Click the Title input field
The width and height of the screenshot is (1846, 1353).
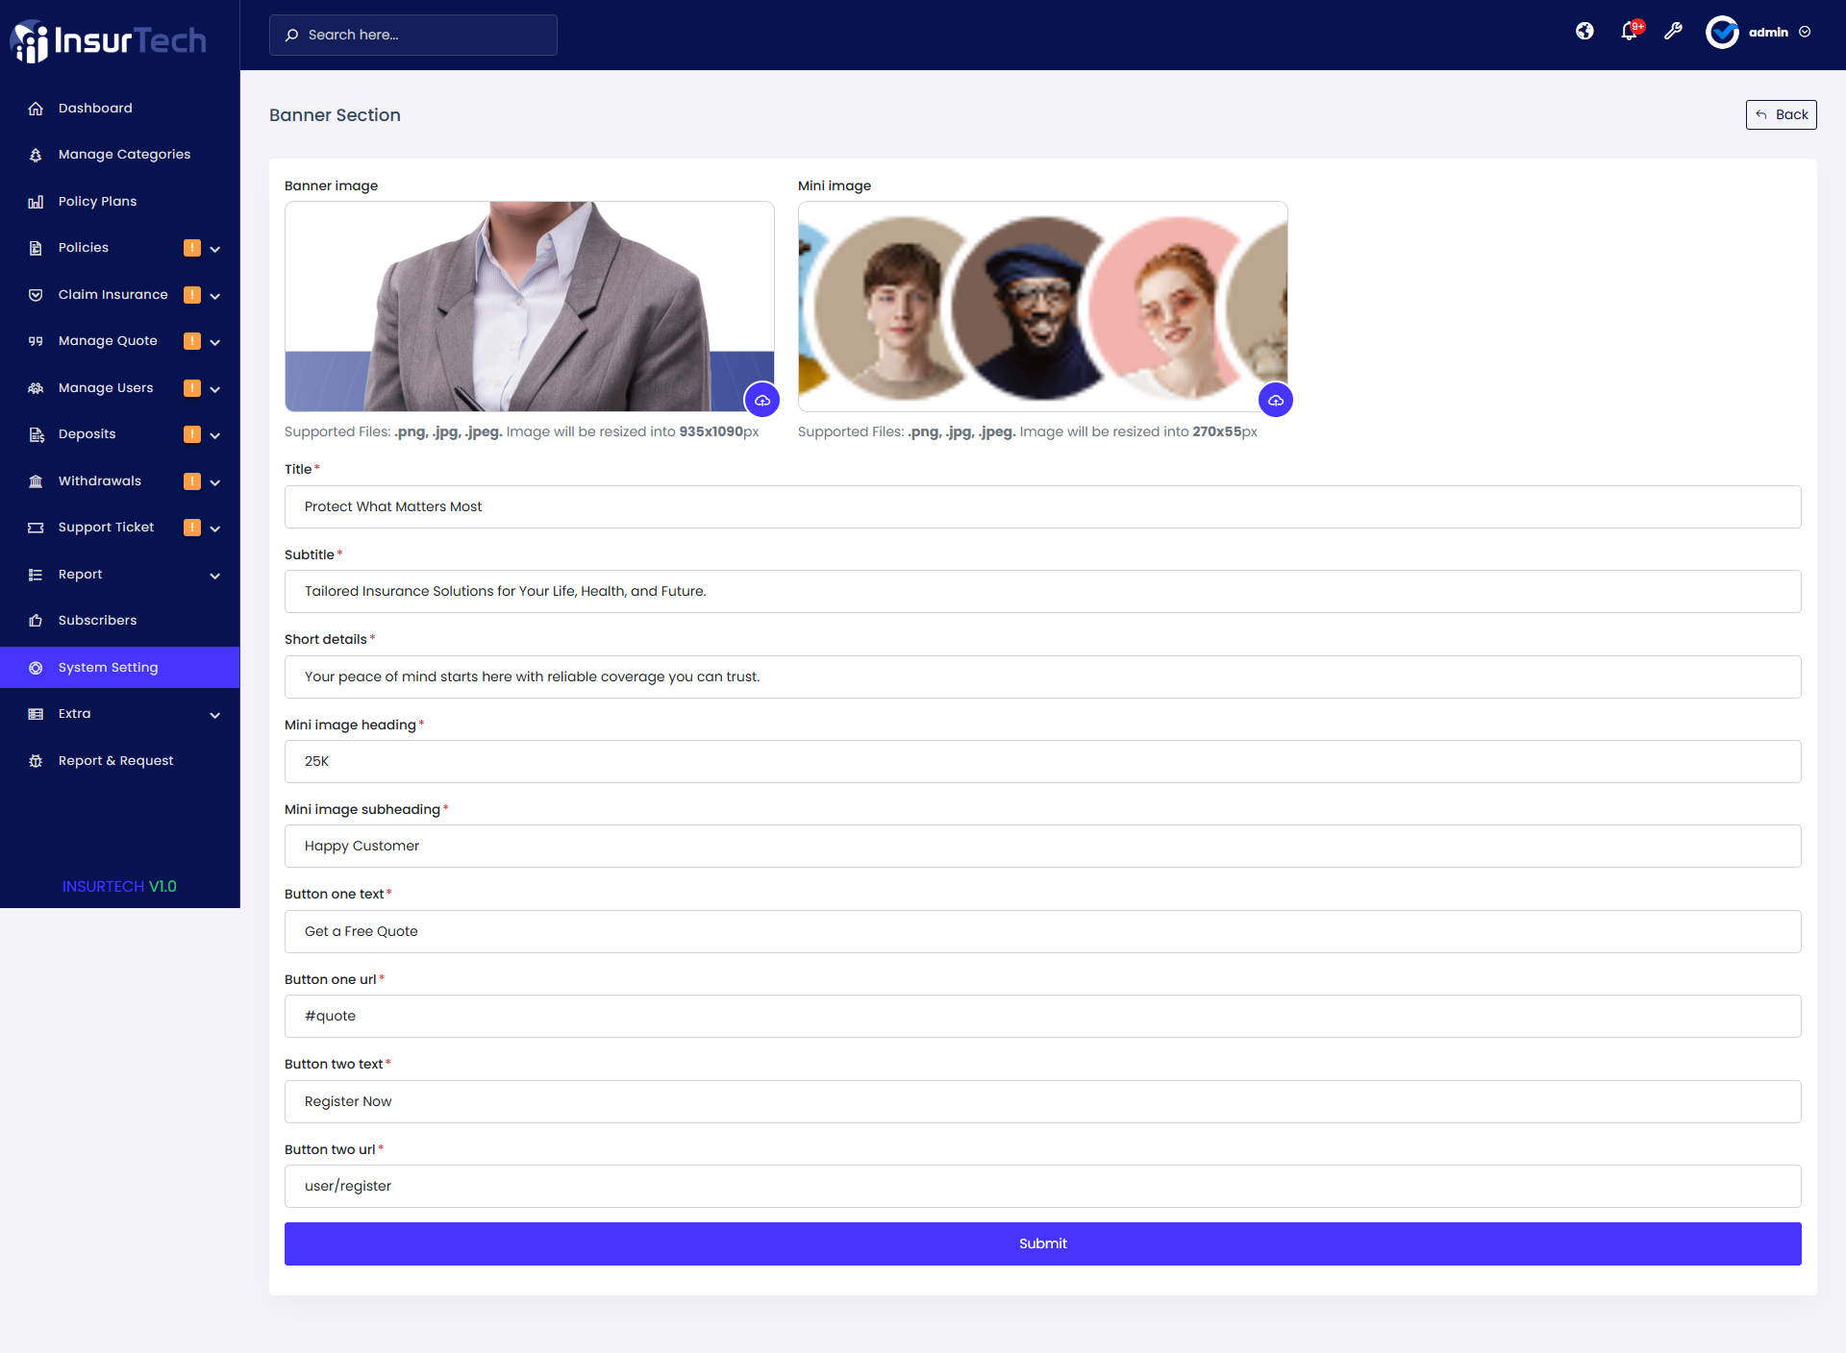[x=1042, y=506]
